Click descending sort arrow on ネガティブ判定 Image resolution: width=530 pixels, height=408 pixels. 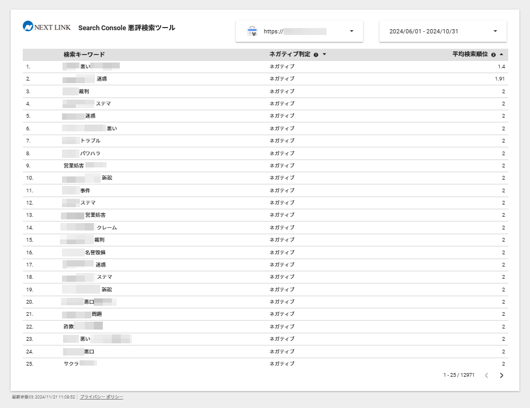click(324, 55)
